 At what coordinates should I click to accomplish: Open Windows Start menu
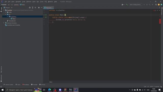pyautogui.click(x=3, y=90)
